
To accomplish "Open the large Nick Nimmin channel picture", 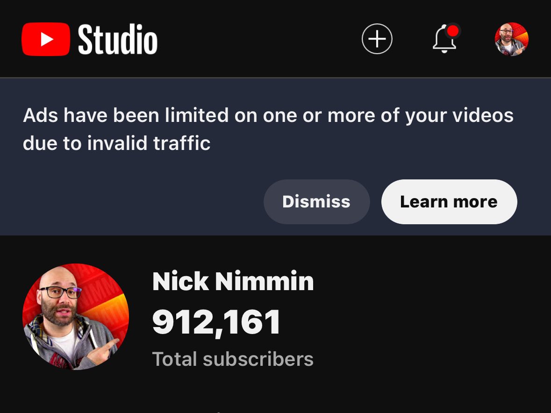I will pyautogui.click(x=76, y=316).
